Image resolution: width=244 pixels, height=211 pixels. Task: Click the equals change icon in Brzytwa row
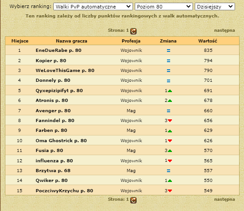pyautogui.click(x=168, y=171)
